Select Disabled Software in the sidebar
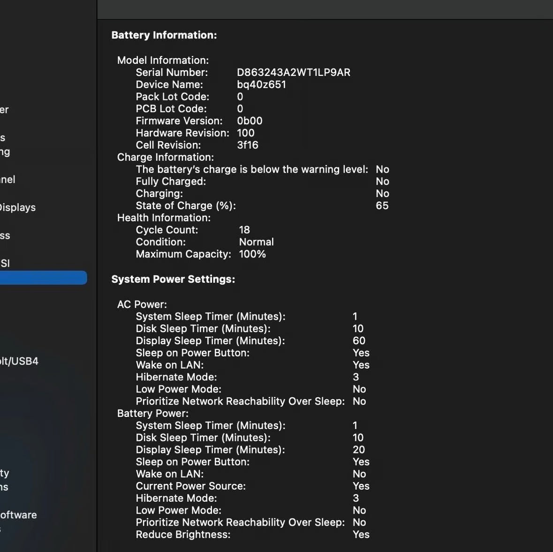This screenshot has height=552, width=553. coord(18,514)
